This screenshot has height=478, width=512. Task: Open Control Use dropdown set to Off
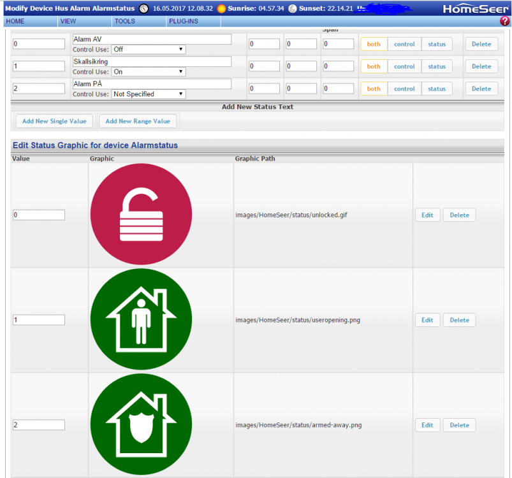pos(148,49)
